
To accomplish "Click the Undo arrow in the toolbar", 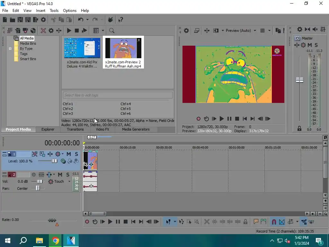I will pyautogui.click(x=81, y=20).
